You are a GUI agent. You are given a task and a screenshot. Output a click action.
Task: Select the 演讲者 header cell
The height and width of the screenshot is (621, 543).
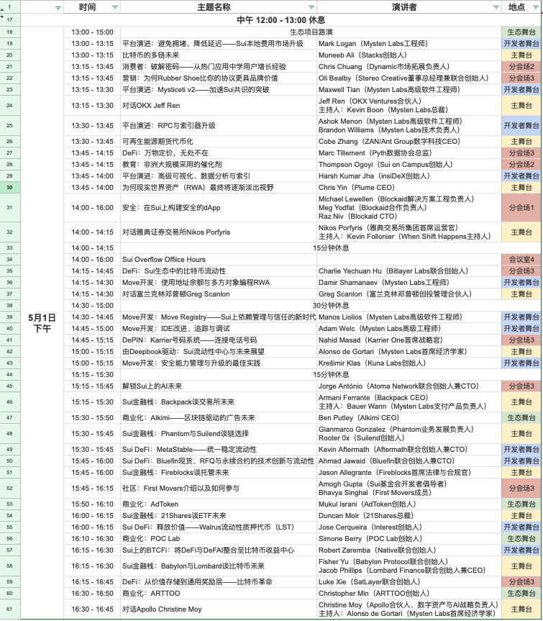(409, 6)
